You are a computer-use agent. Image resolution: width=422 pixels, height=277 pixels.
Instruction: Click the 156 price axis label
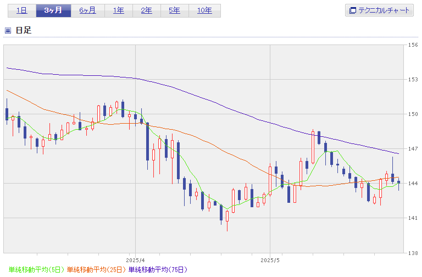413,45
